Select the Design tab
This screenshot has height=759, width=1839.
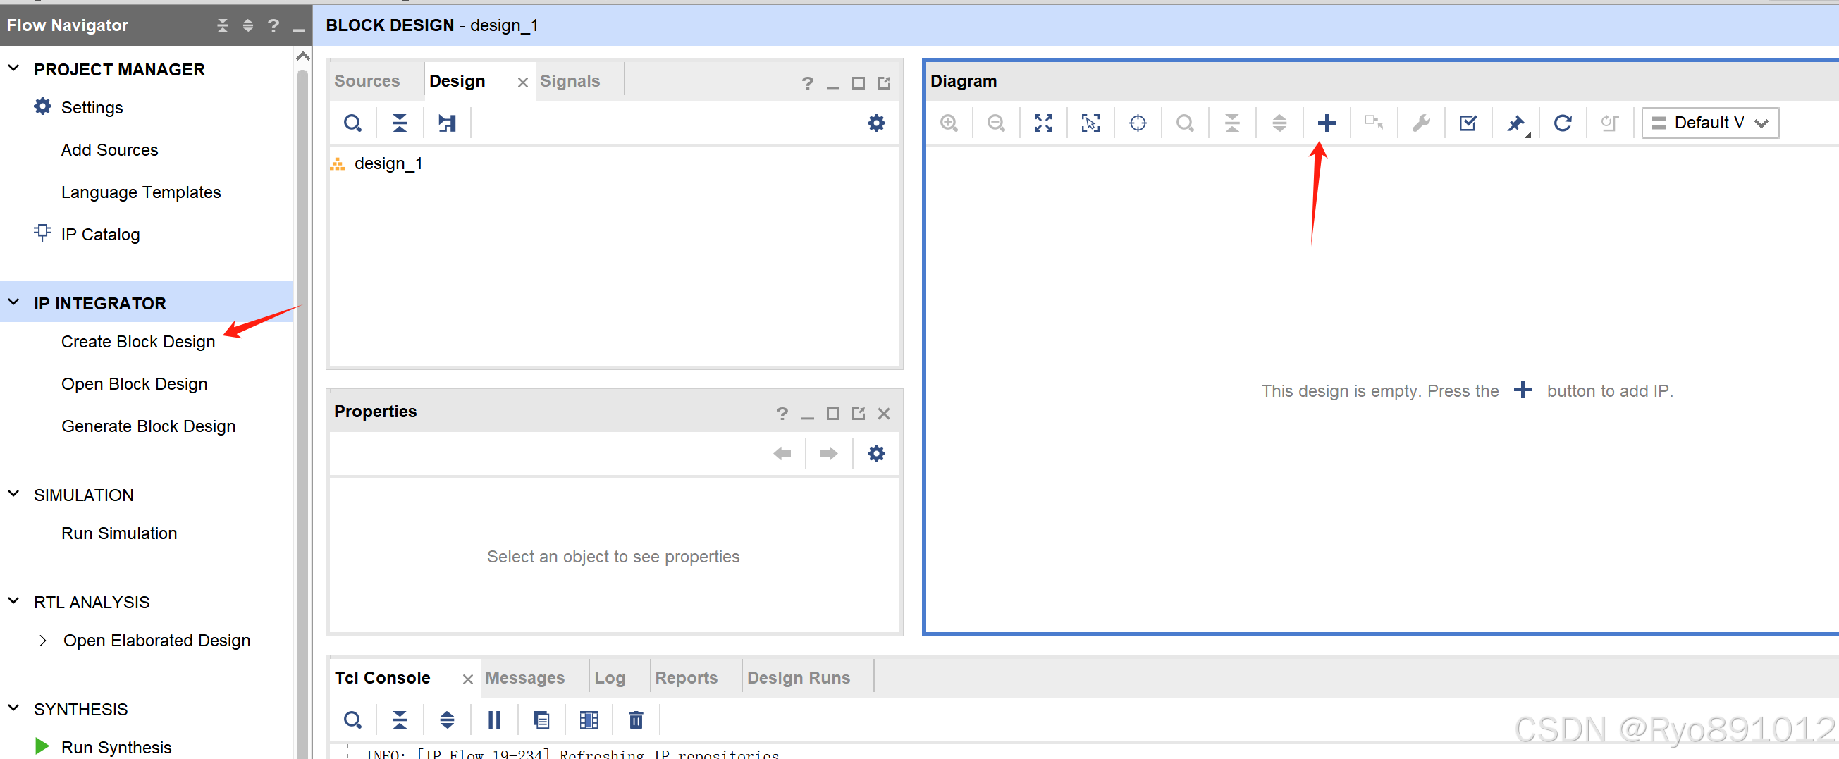pos(457,82)
